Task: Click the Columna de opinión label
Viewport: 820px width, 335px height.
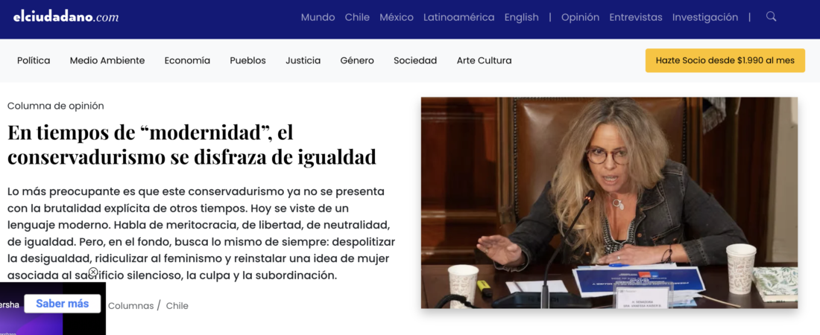Action: point(55,106)
